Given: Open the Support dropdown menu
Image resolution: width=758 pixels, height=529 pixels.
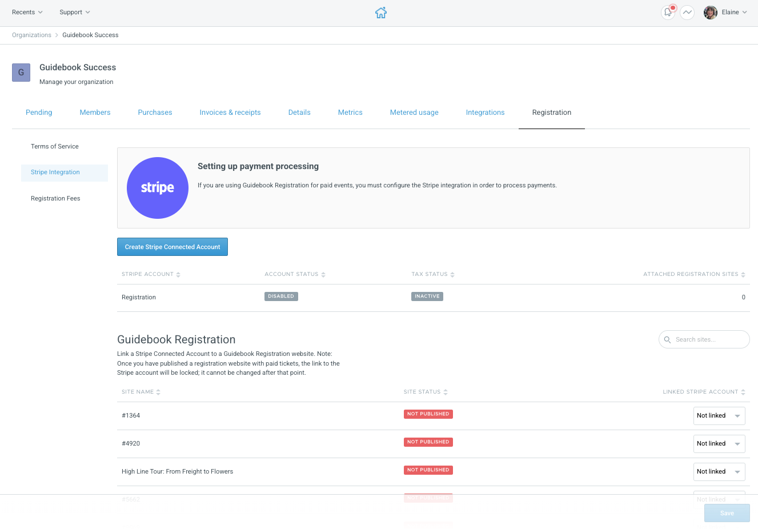Looking at the screenshot, I should tap(75, 12).
